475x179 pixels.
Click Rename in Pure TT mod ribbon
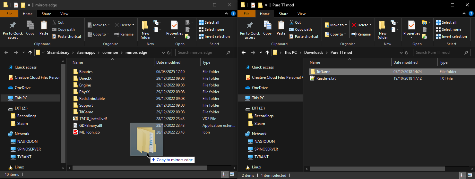[x=361, y=34]
